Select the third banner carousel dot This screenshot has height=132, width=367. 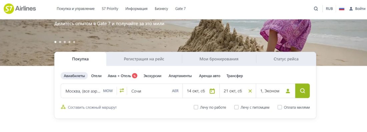[x=65, y=42]
